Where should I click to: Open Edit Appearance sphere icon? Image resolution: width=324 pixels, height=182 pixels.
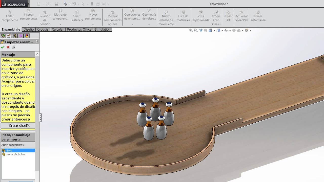pyautogui.click(x=234, y=30)
